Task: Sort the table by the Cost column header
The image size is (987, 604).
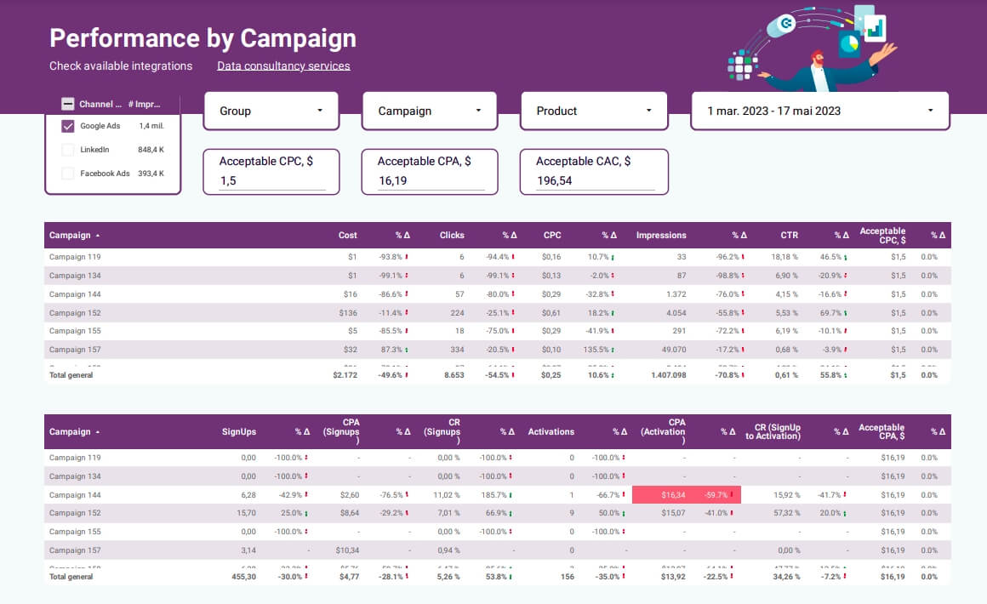Action: click(346, 235)
